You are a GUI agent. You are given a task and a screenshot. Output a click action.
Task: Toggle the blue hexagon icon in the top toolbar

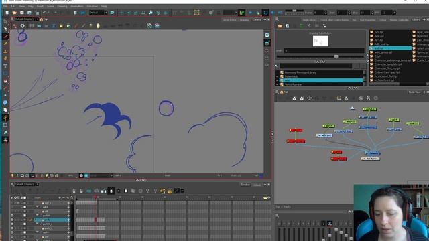point(265,13)
